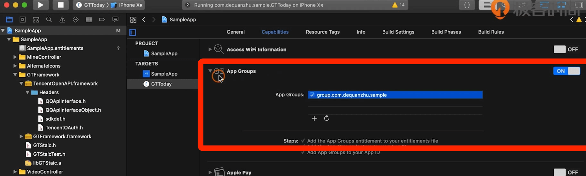Click the App Groups capability icon

[219, 71]
